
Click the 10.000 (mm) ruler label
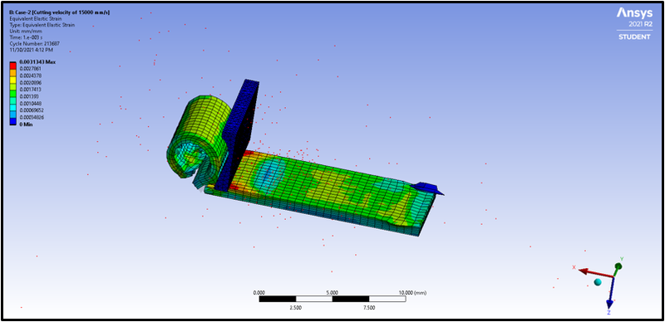tap(412, 292)
